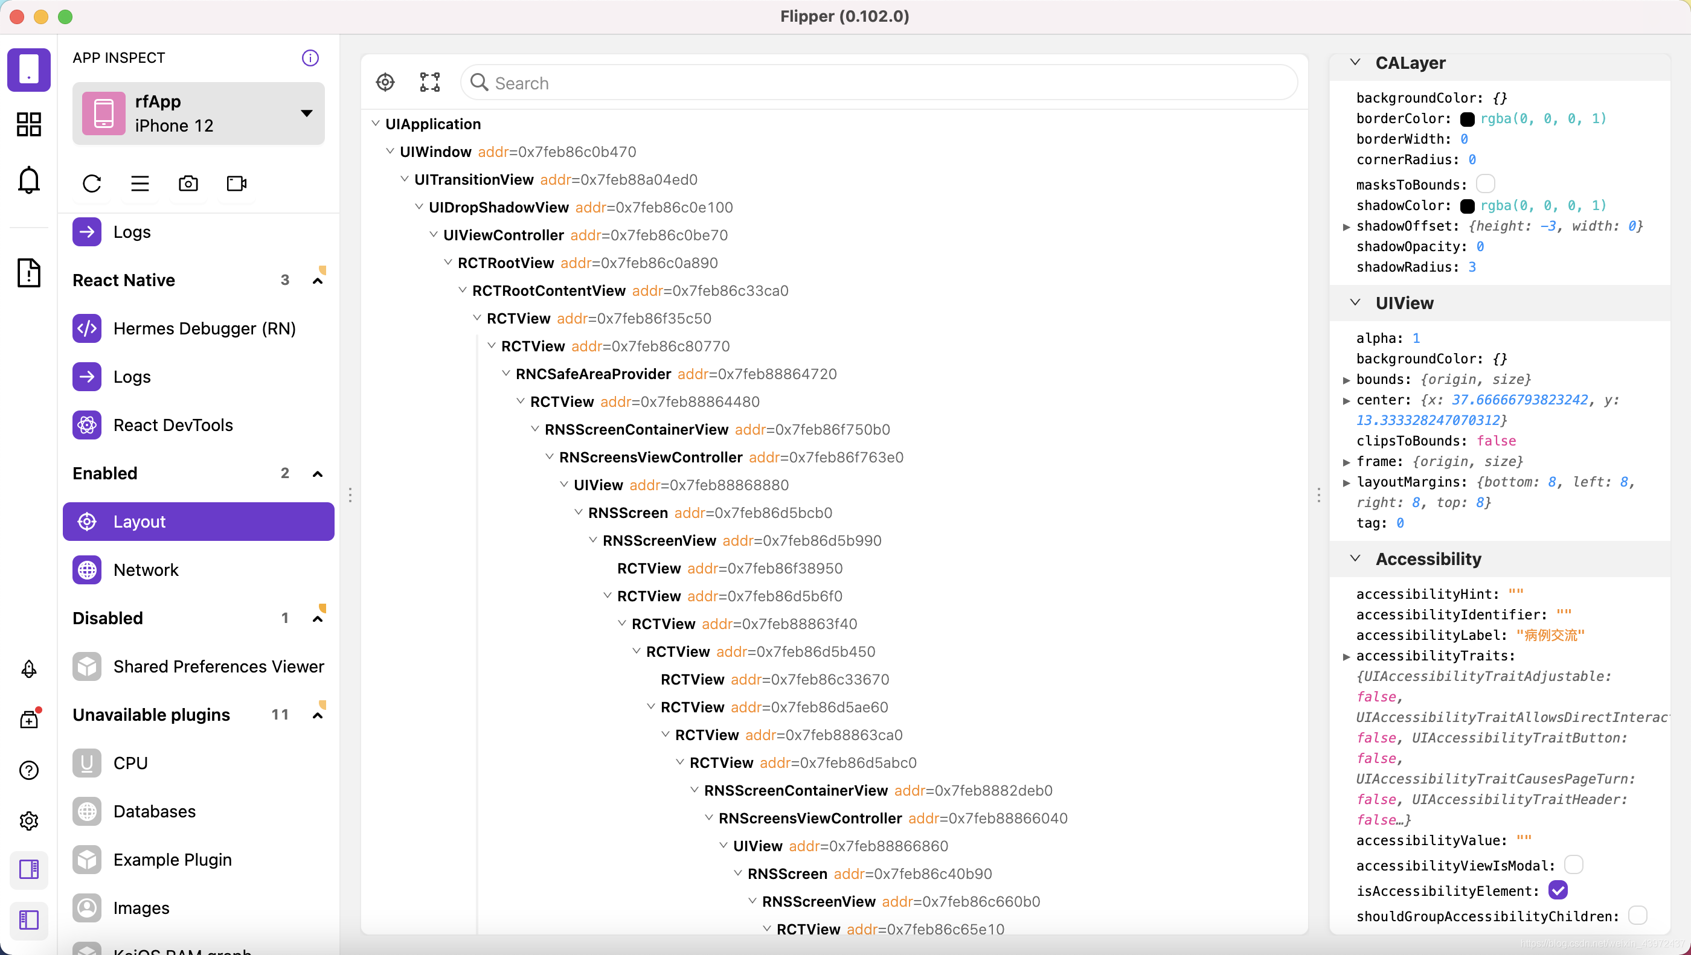
Task: Open settings gear in left sidebar
Action: (x=29, y=820)
